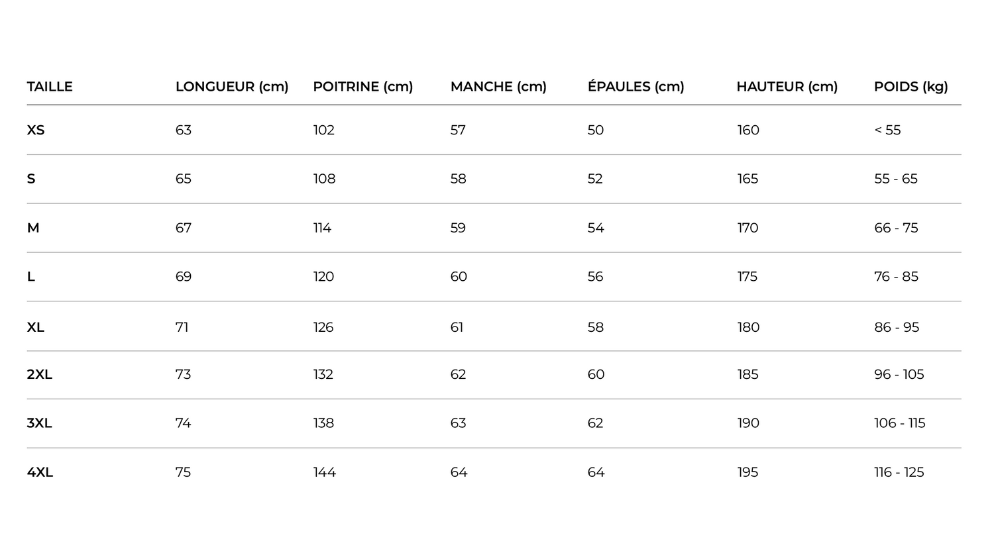The width and height of the screenshot is (994, 559).
Task: Click the TAILLE column header
Action: point(50,87)
